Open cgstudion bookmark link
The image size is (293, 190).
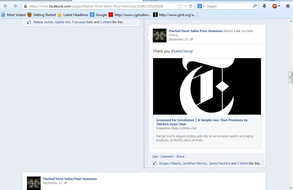tap(130, 15)
